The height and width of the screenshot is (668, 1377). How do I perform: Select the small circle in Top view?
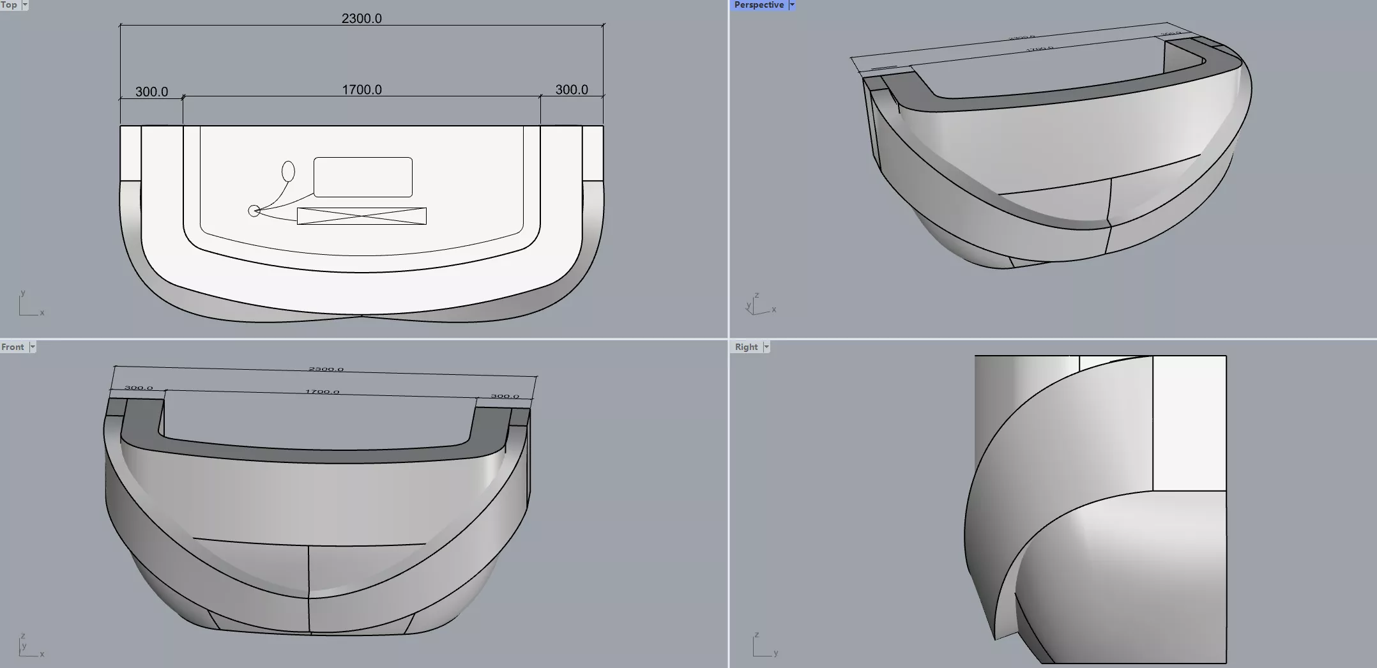(x=254, y=211)
